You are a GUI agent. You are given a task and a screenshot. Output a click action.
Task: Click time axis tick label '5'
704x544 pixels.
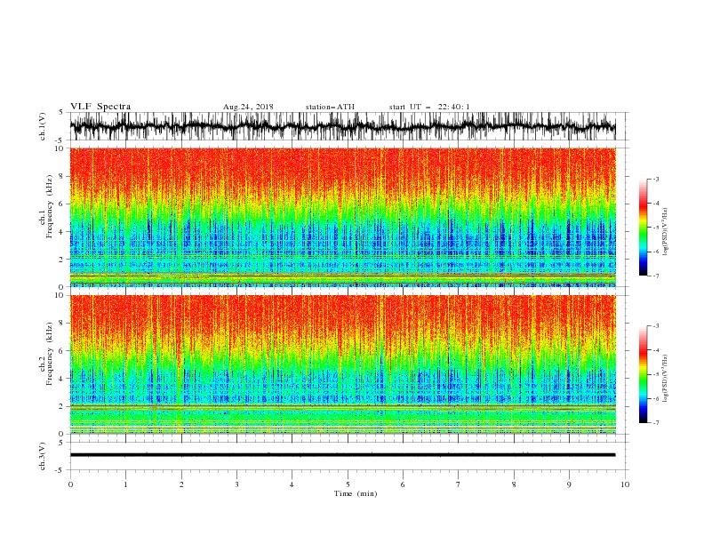tap(348, 484)
